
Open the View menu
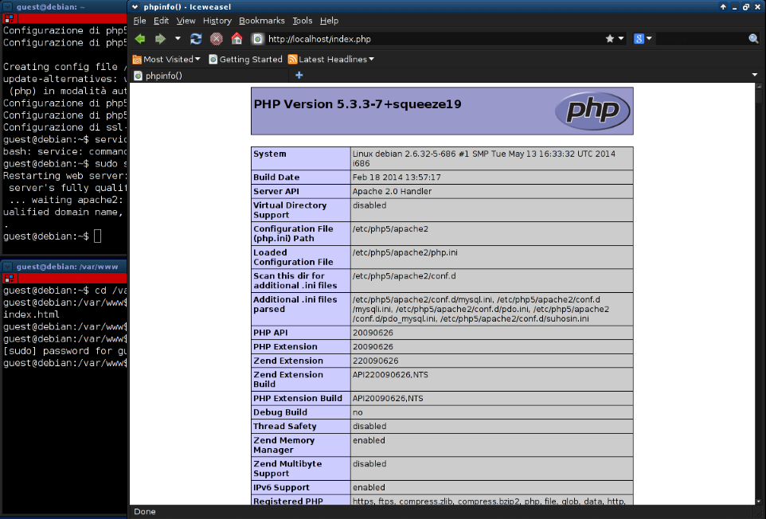click(186, 21)
